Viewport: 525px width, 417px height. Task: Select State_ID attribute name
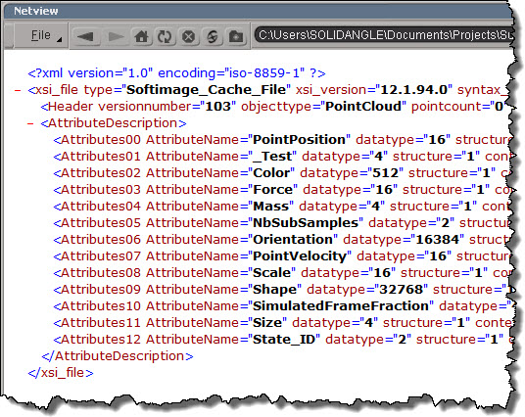pyautogui.click(x=284, y=340)
